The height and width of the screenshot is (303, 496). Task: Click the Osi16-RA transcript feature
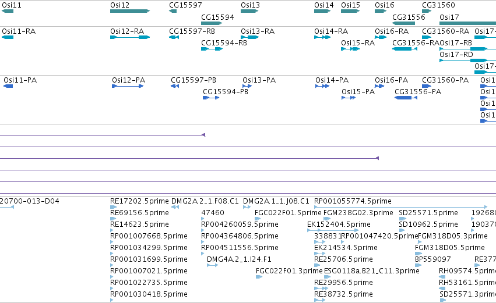pos(381,37)
